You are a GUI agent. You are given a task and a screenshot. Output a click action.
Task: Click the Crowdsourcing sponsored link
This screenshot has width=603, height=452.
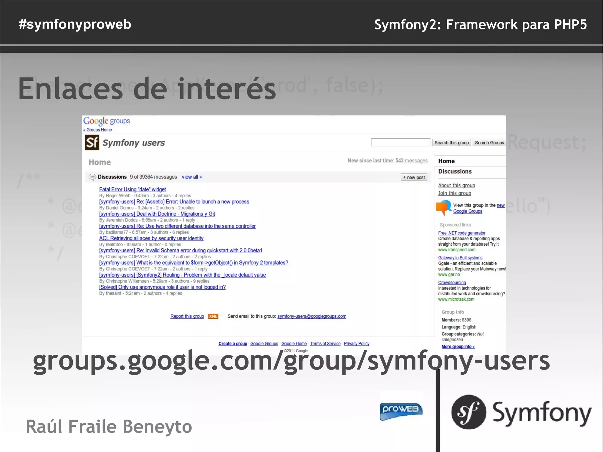tap(452, 283)
